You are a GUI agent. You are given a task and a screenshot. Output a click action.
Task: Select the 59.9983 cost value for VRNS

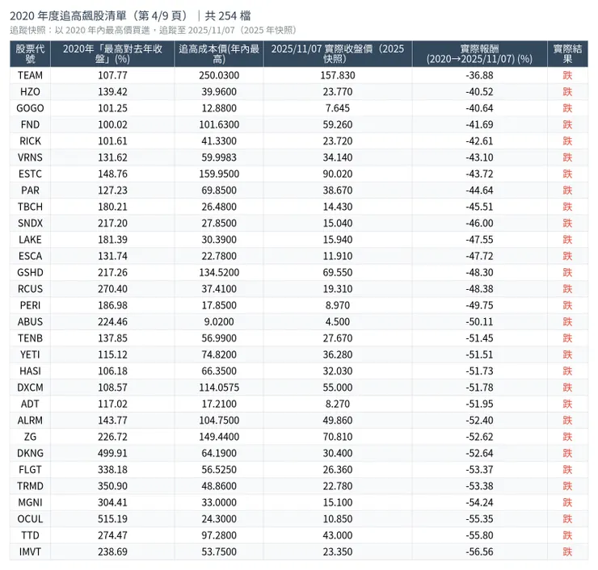coord(219,157)
